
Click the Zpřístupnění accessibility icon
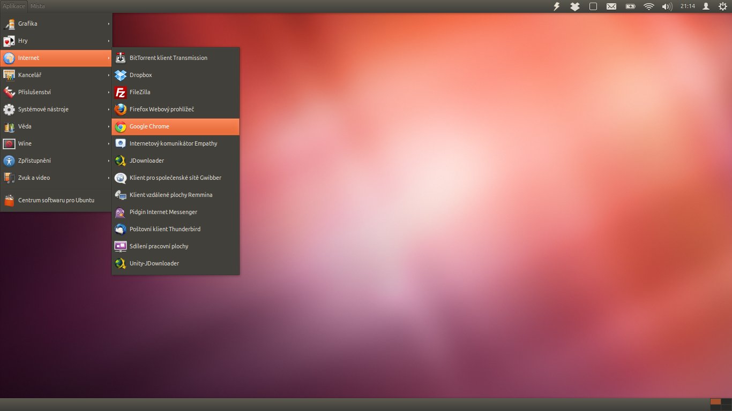pyautogui.click(x=9, y=161)
